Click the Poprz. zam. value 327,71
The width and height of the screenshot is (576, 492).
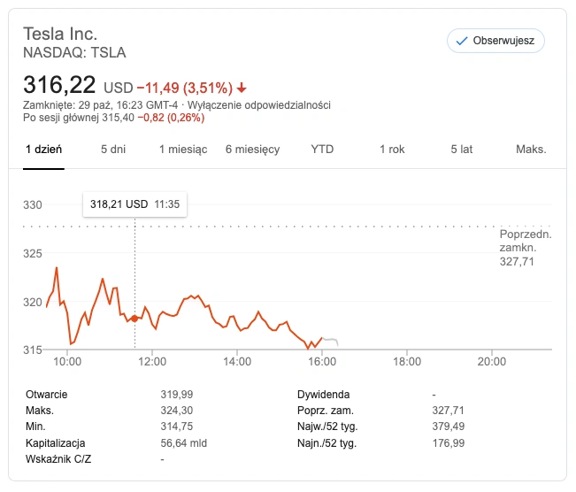tap(449, 411)
